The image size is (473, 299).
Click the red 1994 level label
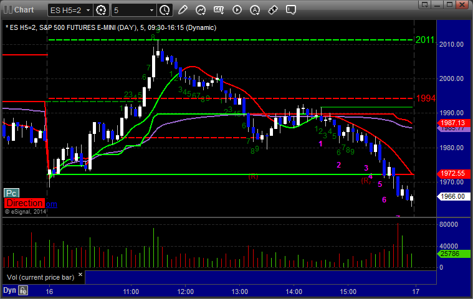tap(426, 98)
